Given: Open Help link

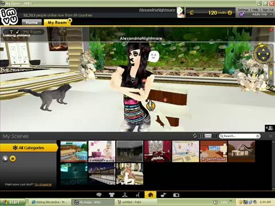Looking at the screenshot, I should pyautogui.click(x=256, y=10).
